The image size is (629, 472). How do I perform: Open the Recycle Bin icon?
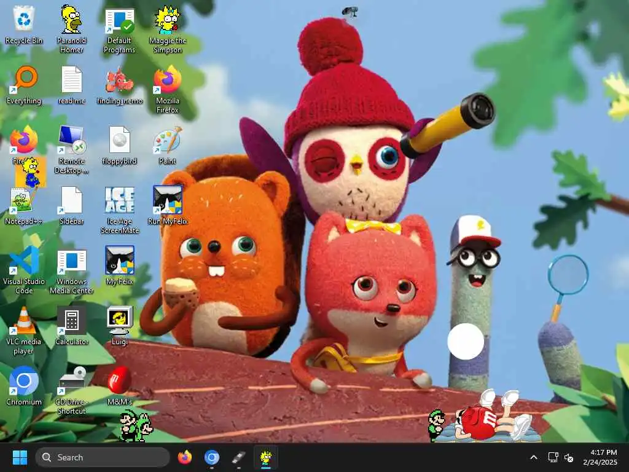click(x=24, y=25)
